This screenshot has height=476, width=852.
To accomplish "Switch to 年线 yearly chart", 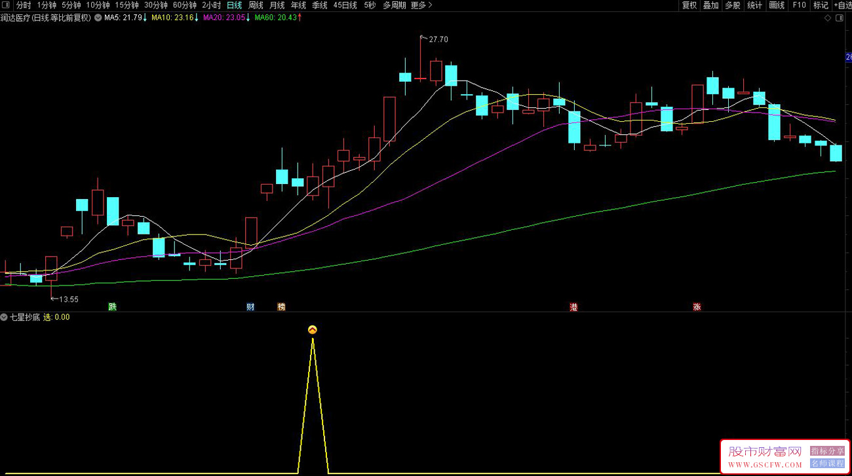I will [298, 5].
